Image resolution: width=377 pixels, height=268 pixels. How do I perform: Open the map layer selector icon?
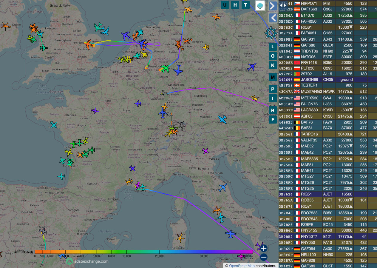(260, 5)
